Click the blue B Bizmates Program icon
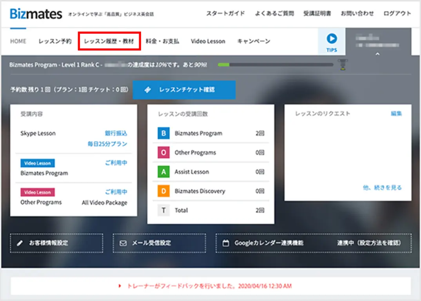Viewport: 421px width, 301px height. [163, 133]
